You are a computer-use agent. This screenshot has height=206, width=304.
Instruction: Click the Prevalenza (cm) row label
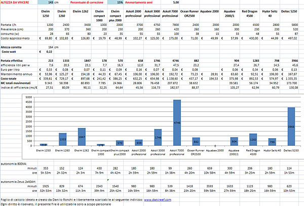point(12,29)
